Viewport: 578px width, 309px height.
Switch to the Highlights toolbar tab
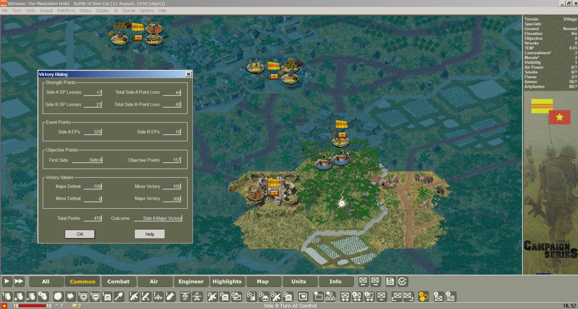pyautogui.click(x=227, y=281)
